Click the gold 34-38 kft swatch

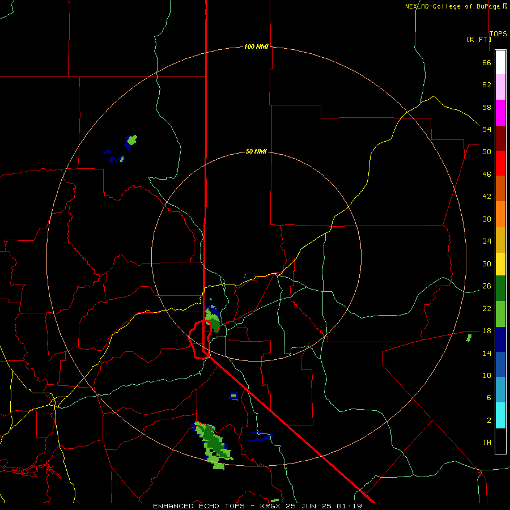500,240
